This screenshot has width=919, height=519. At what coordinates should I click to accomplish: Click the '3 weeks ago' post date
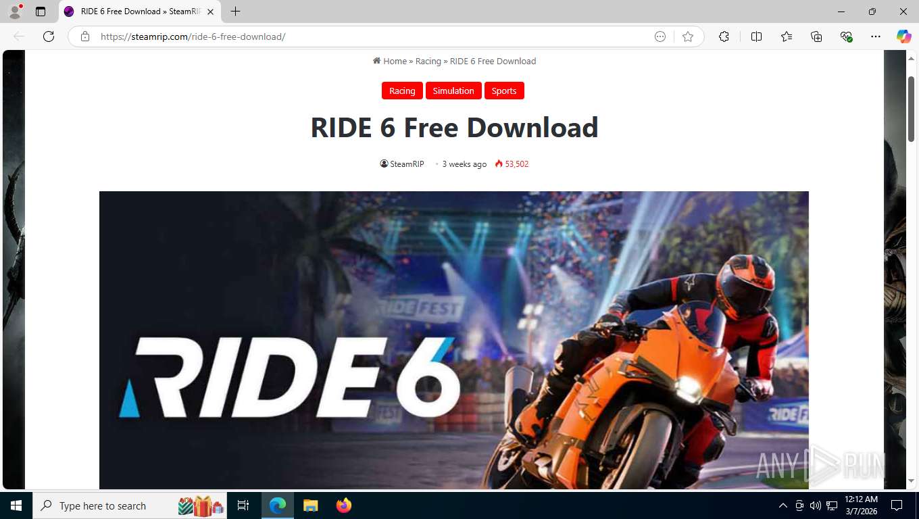(464, 164)
